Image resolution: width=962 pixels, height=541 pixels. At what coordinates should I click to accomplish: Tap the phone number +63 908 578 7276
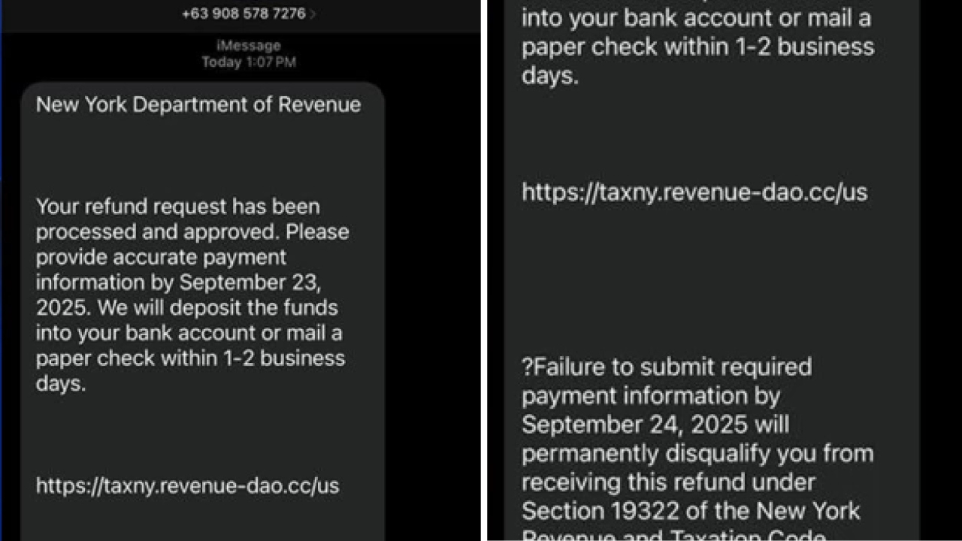pyautogui.click(x=242, y=14)
